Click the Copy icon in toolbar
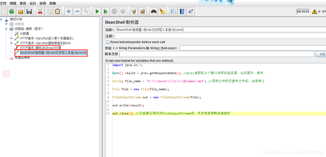 49,11
